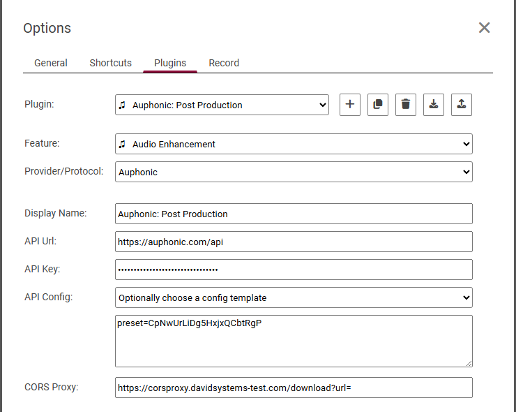Screen dimensions: 516x412
Task: Click the preset config text area
Action: tap(294, 341)
